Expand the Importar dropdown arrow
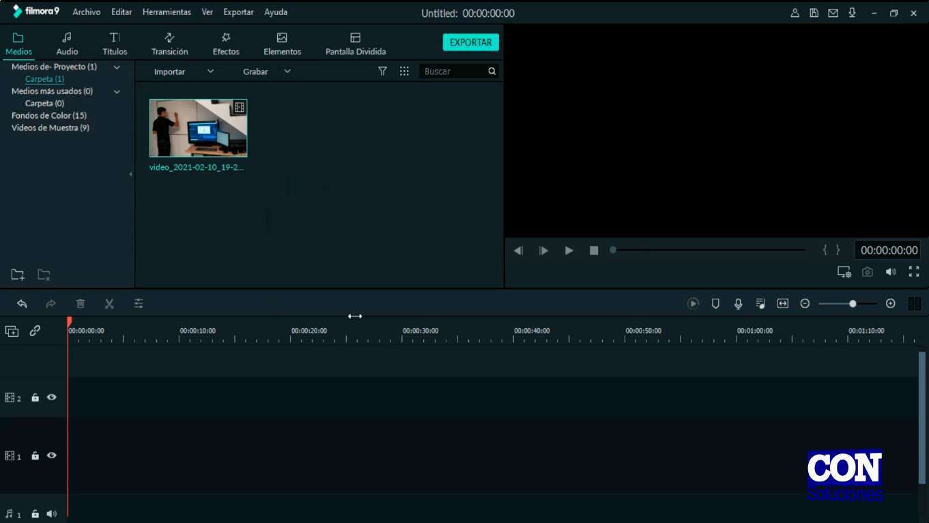929x523 pixels. click(x=210, y=71)
